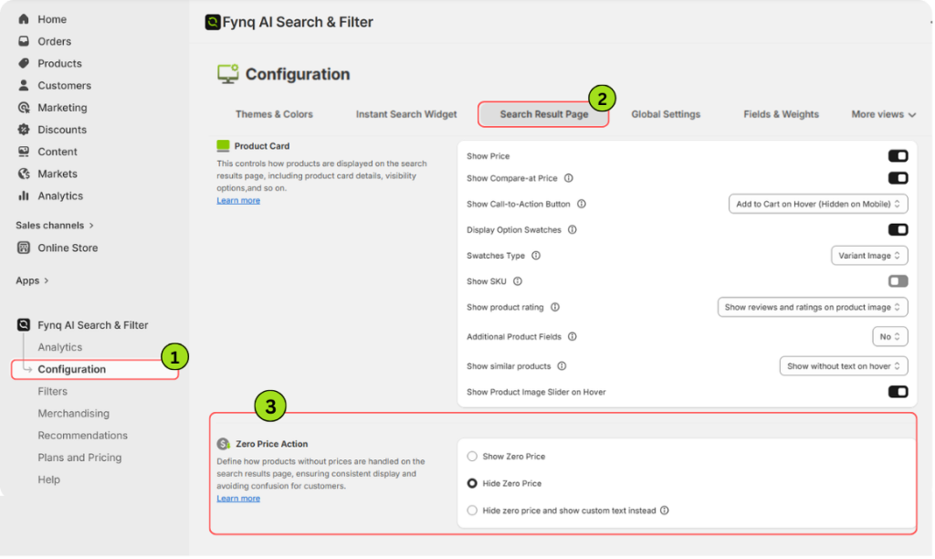Open Fynq Analytics submenu item
The height and width of the screenshot is (559, 935).
pyautogui.click(x=60, y=347)
